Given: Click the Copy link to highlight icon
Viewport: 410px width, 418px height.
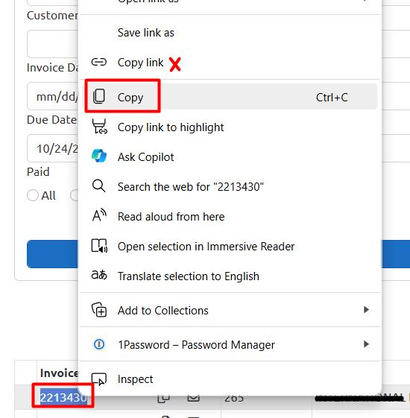Looking at the screenshot, I should [x=99, y=127].
